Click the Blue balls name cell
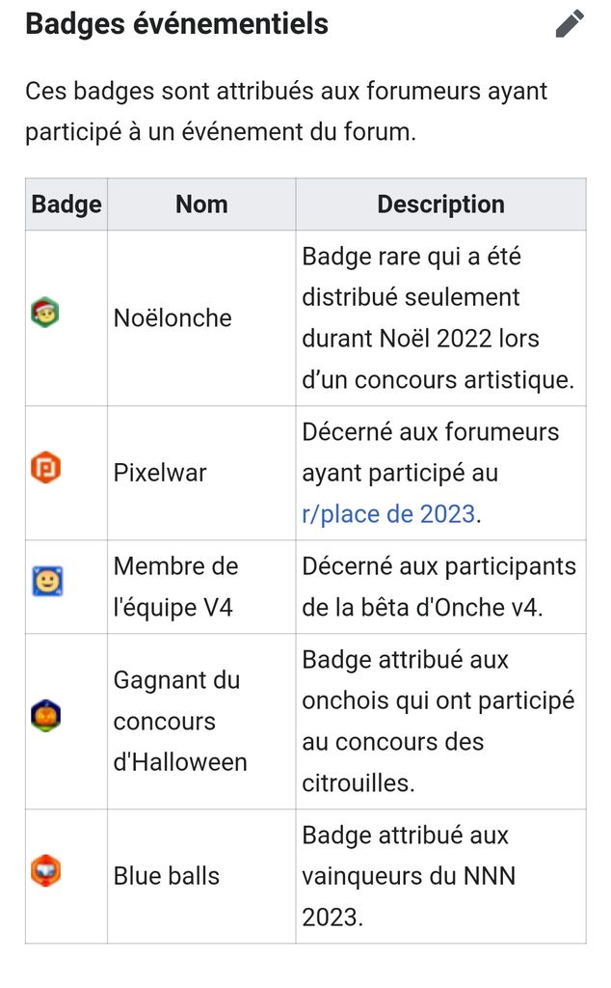 pyautogui.click(x=167, y=876)
